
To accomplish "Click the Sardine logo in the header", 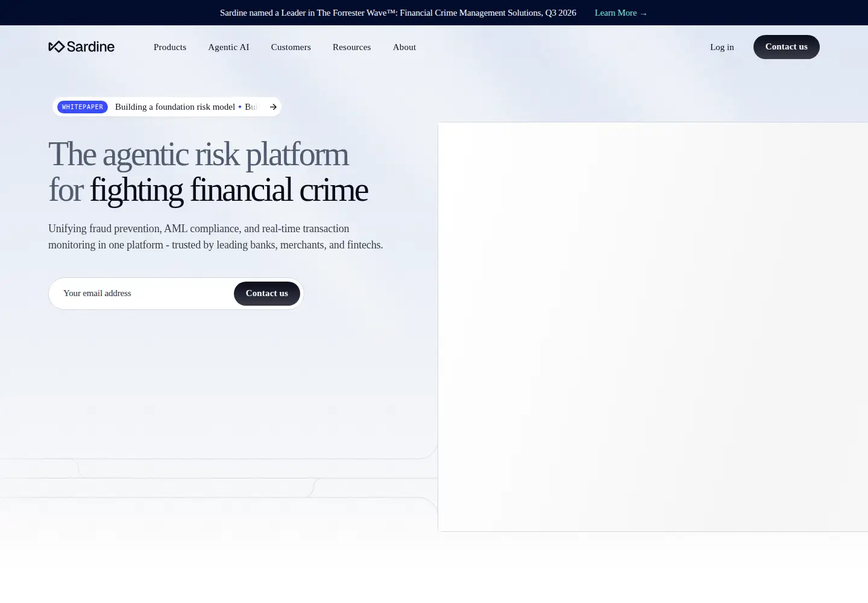I will tap(81, 46).
